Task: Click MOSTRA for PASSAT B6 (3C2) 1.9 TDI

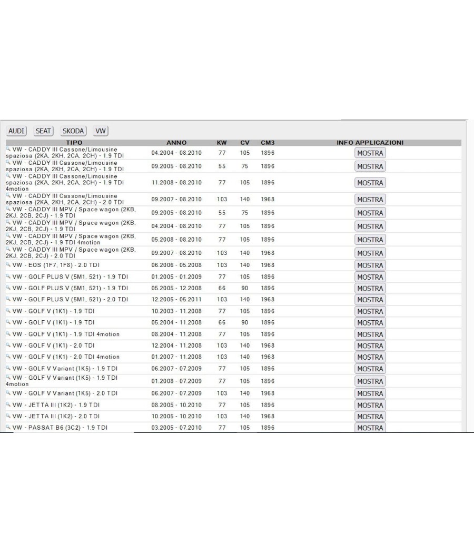Action: [370, 428]
